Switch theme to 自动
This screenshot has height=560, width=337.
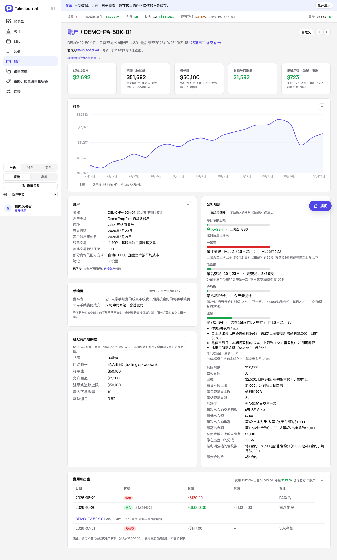[x=12, y=168]
